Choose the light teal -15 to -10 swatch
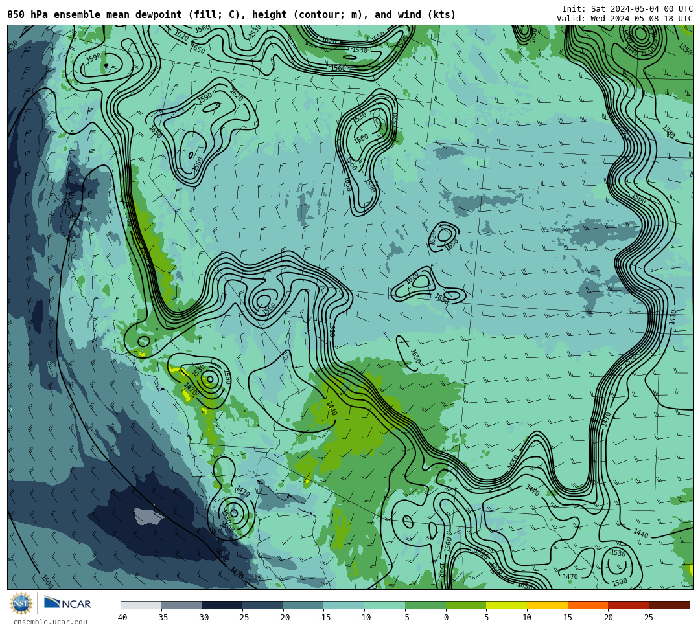Viewport: 700px width, 630px height. coord(344,605)
